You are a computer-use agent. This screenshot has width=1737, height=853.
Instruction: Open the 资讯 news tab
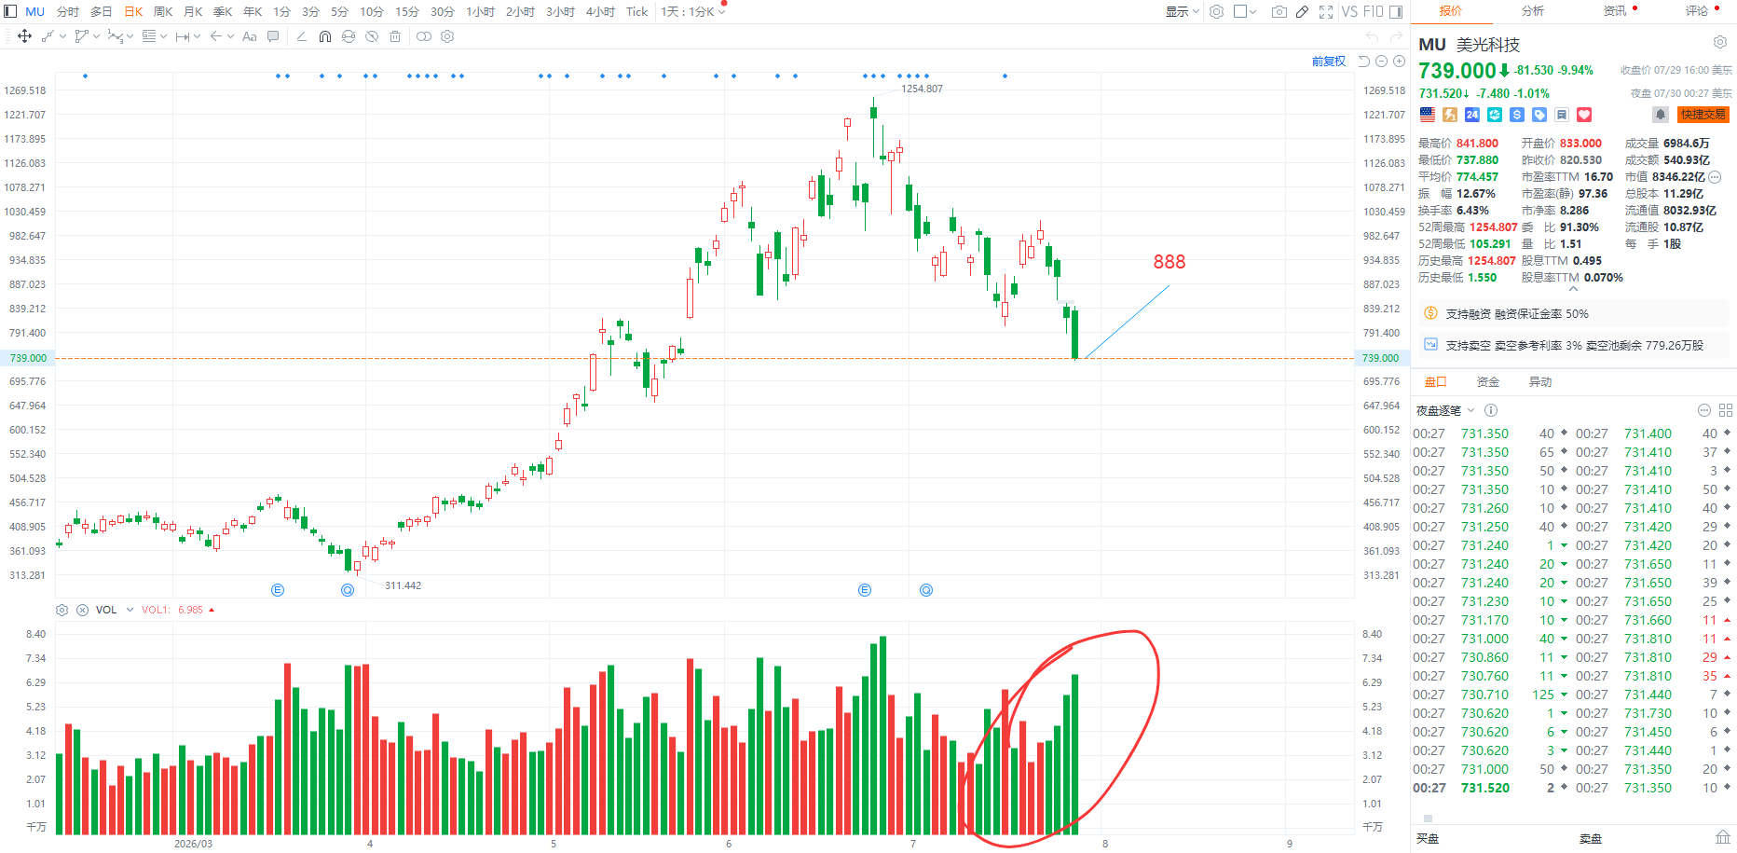click(1615, 11)
